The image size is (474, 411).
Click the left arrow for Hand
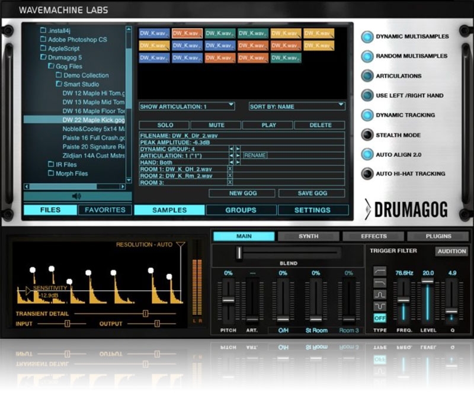231,162
